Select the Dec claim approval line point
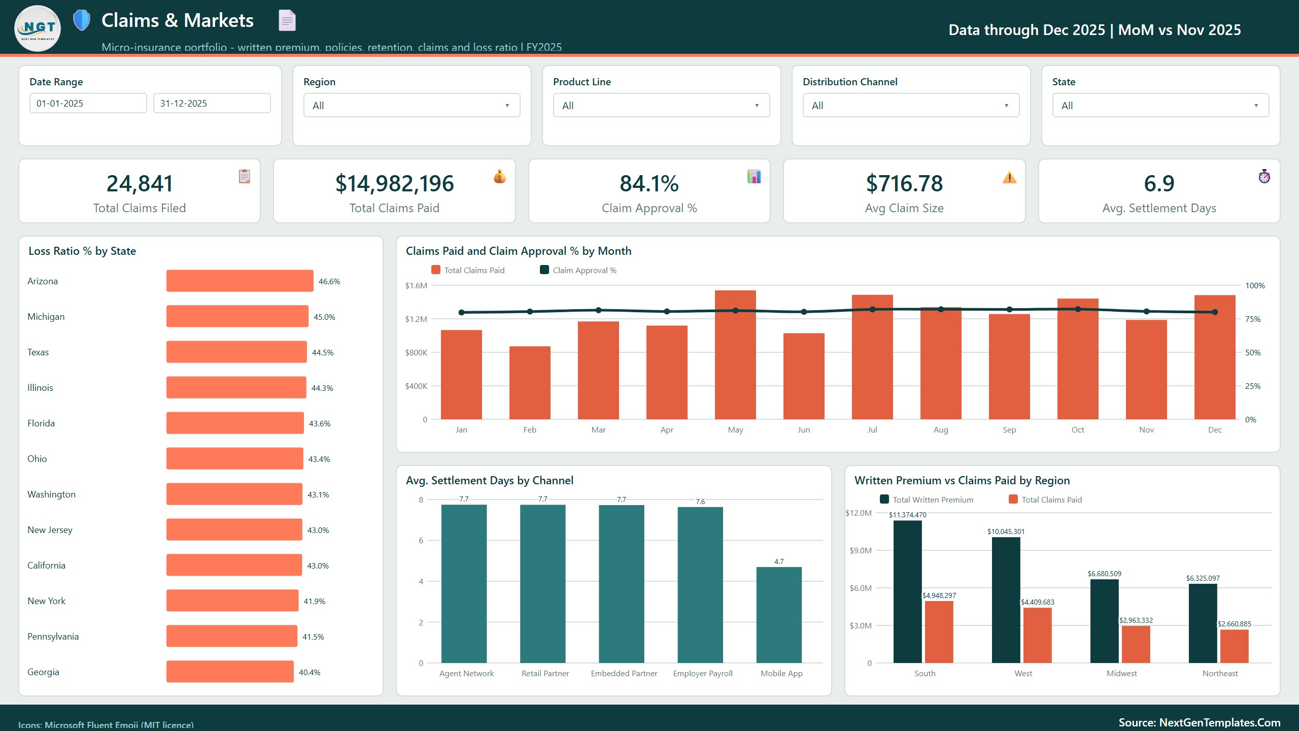 1215,312
